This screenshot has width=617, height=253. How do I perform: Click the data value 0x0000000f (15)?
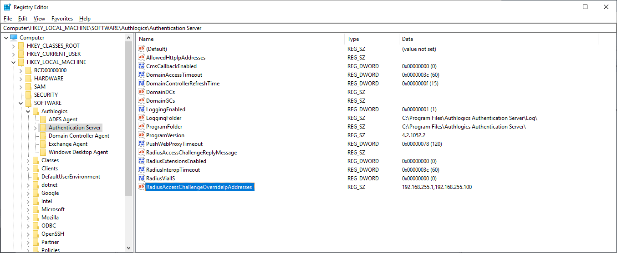click(x=420, y=84)
